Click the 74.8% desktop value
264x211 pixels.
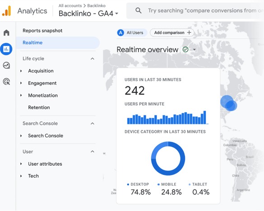pos(141,192)
